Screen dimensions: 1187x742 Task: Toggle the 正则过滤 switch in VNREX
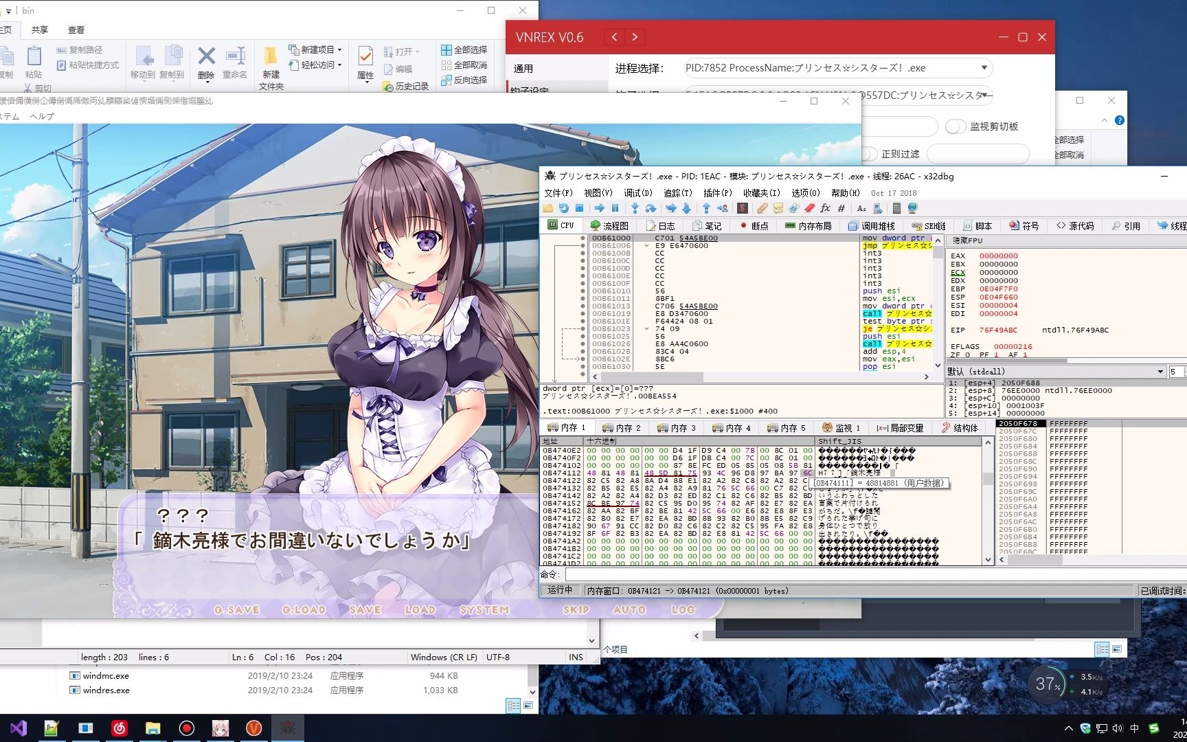[x=869, y=154]
